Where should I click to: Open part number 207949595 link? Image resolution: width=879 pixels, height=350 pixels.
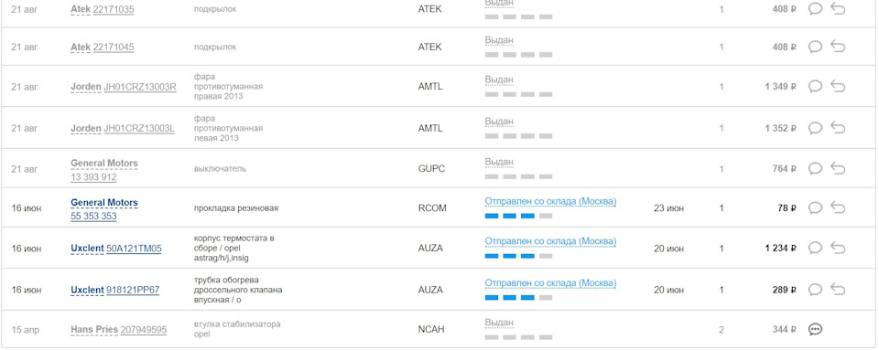coord(144,330)
